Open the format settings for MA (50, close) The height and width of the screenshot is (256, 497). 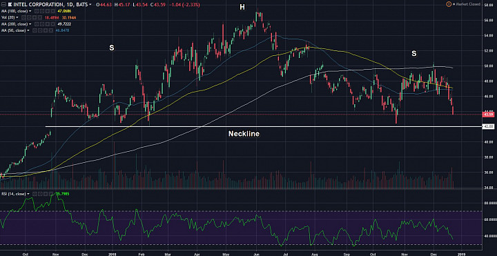point(40,30)
